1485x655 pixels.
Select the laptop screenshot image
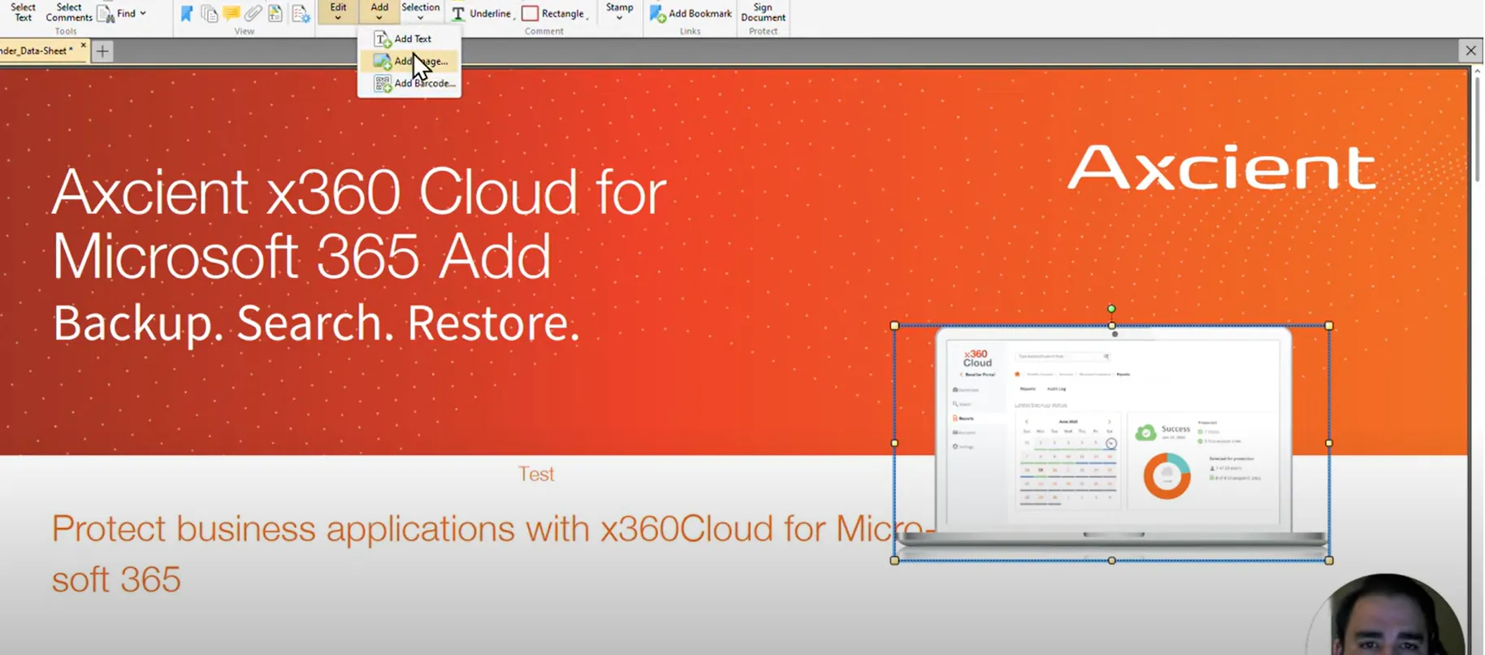pos(1111,443)
